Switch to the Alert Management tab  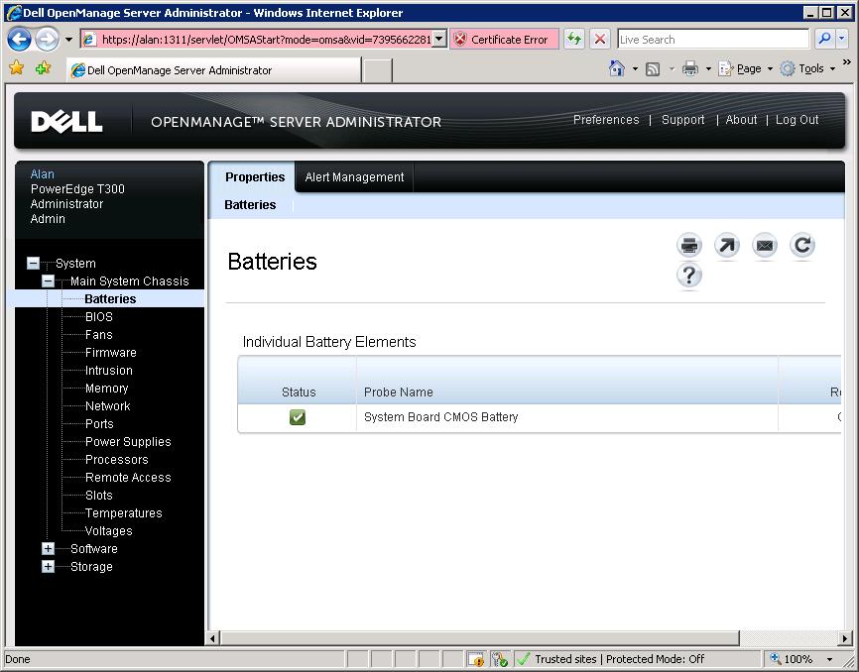coord(354,177)
